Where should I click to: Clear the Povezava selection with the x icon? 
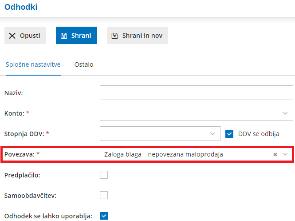(x=275, y=154)
